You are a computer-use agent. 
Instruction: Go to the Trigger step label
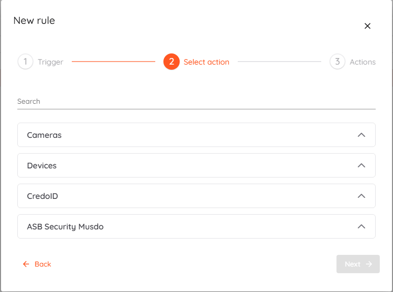pyautogui.click(x=50, y=62)
